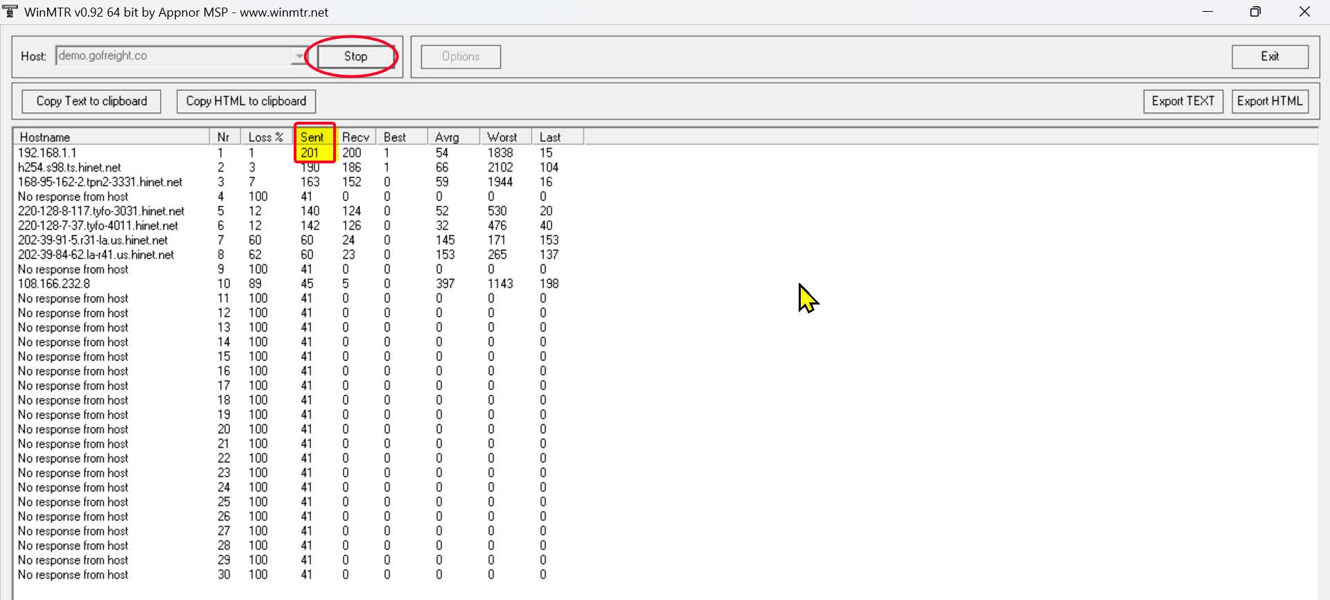Viewport: 1330px width, 600px height.
Task: Click the Loss % column header
Action: tap(267, 137)
